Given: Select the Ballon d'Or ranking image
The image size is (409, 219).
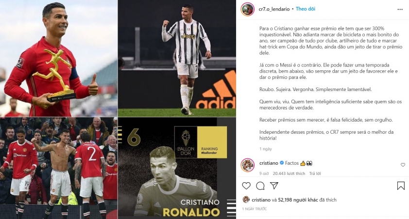Looking at the screenshot, I should 177,168.
